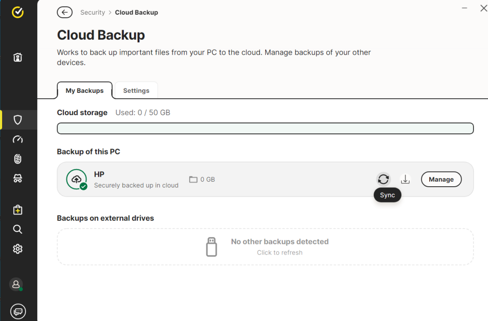488x321 pixels.
Task: Click the download icon for HP backup
Action: tap(405, 179)
